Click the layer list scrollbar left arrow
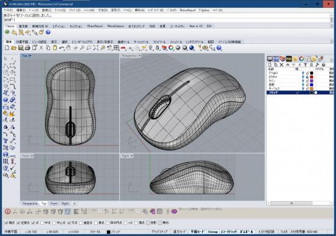The width and height of the screenshot is (336, 236). (x=269, y=203)
